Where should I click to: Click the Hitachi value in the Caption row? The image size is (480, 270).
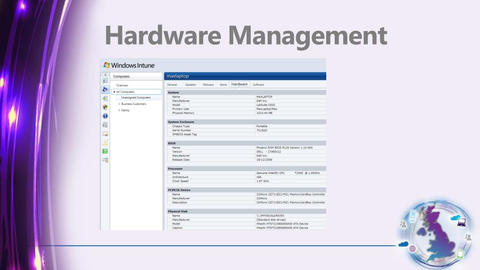tap(282, 228)
